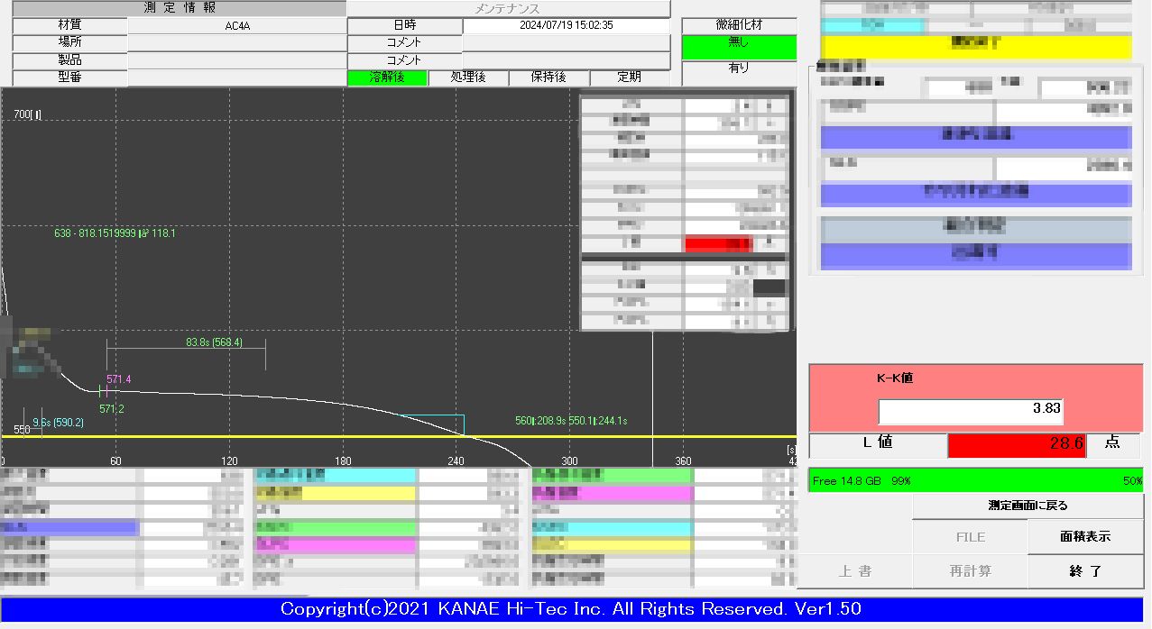1152x629 pixels.
Task: Click 終了 to exit
Action: 1085,571
